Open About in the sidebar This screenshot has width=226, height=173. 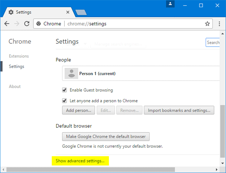click(x=15, y=86)
